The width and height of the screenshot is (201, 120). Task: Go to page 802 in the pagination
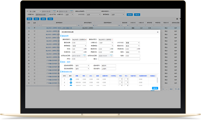(x=171, y=89)
